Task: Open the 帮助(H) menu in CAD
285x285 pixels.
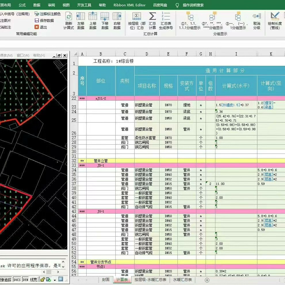Action: pyautogui.click(x=39, y=56)
